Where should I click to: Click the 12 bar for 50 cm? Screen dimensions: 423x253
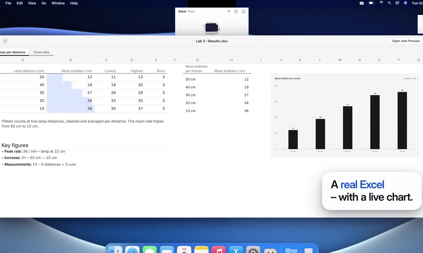click(293, 139)
